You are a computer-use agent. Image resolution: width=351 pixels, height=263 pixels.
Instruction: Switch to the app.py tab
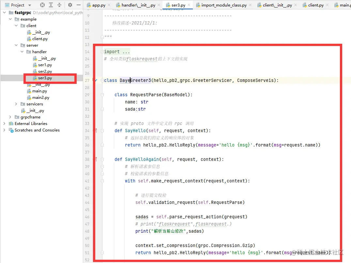[99, 5]
